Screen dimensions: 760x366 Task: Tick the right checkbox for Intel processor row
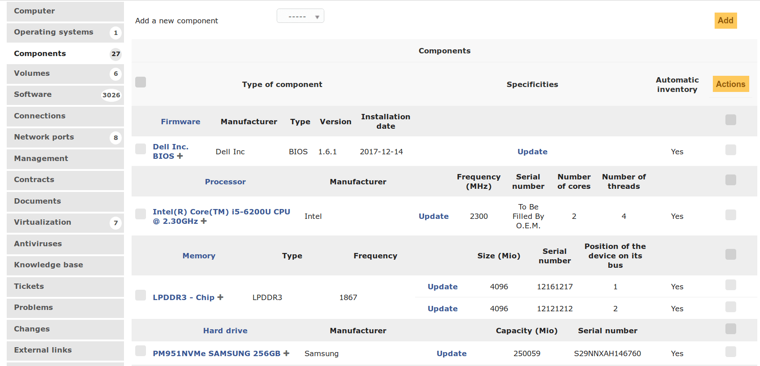(731, 215)
